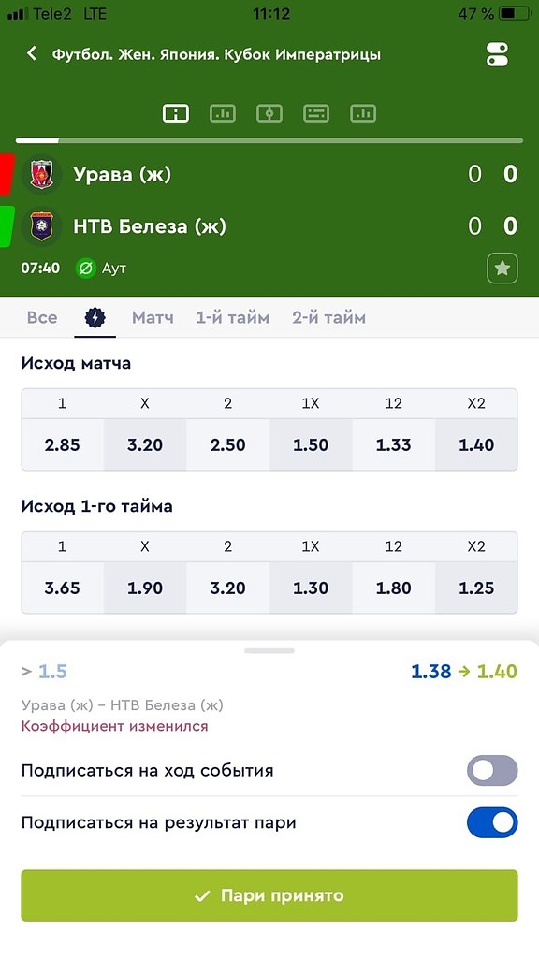Disable Подписаться на результат пари toggle
This screenshot has height=958, width=539.
[x=492, y=822]
